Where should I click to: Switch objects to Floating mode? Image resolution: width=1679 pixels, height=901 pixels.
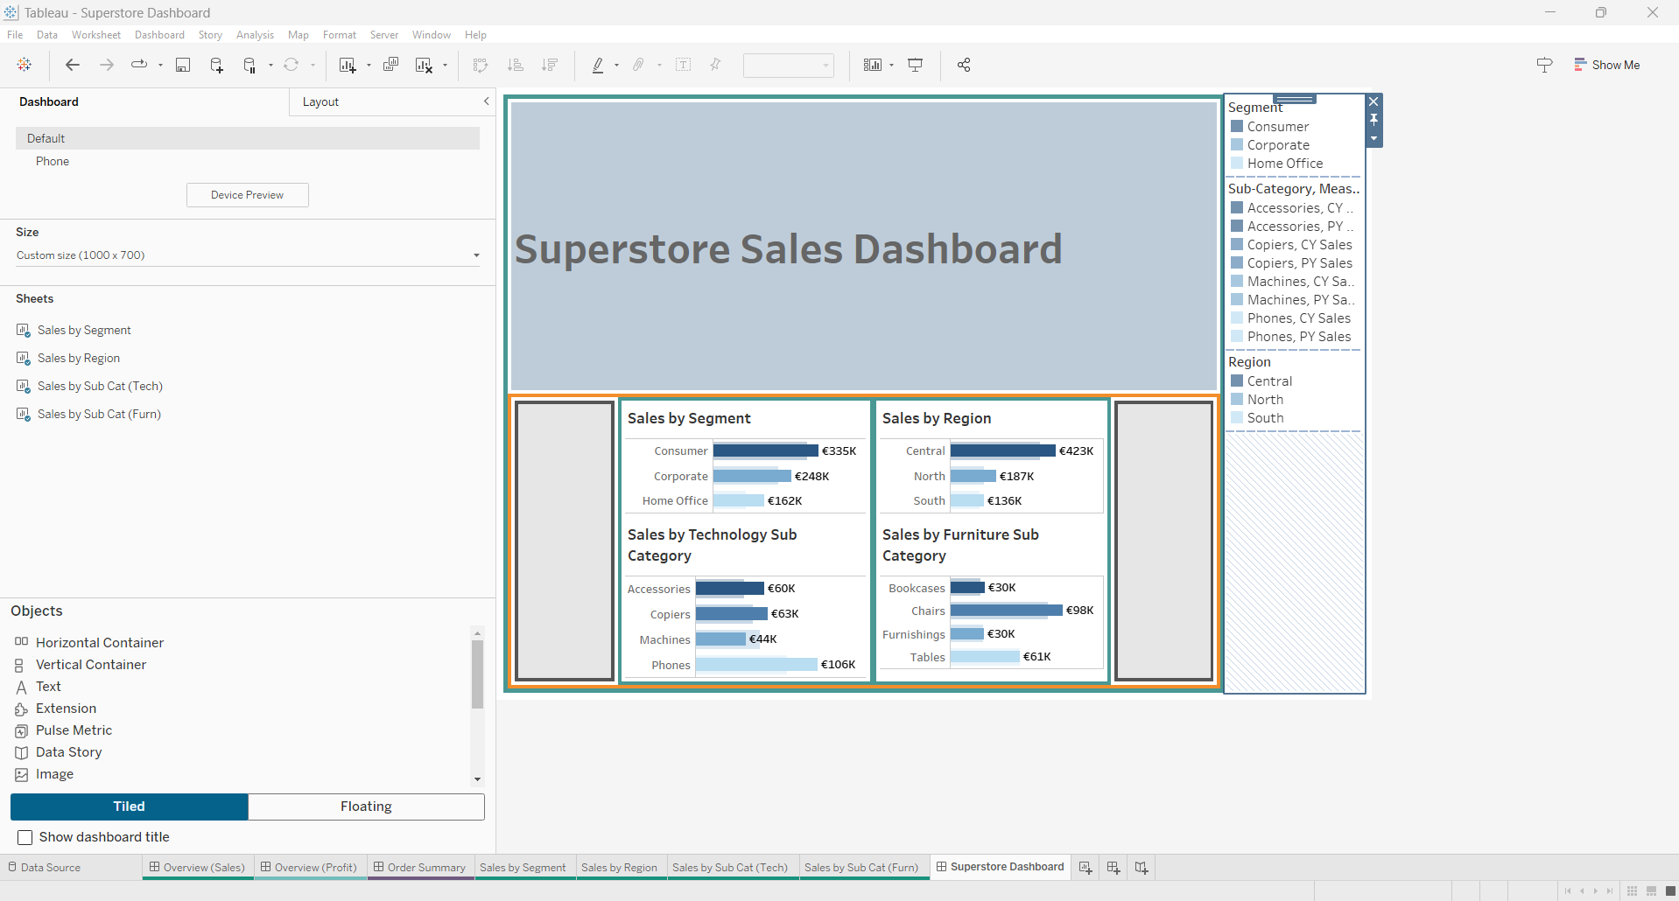366,807
